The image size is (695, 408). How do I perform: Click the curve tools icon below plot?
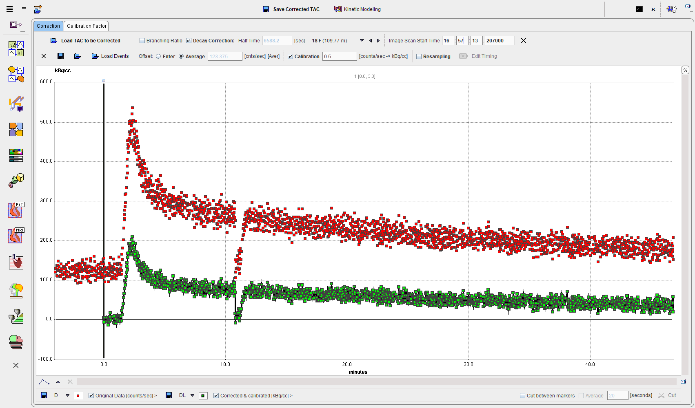pos(44,382)
